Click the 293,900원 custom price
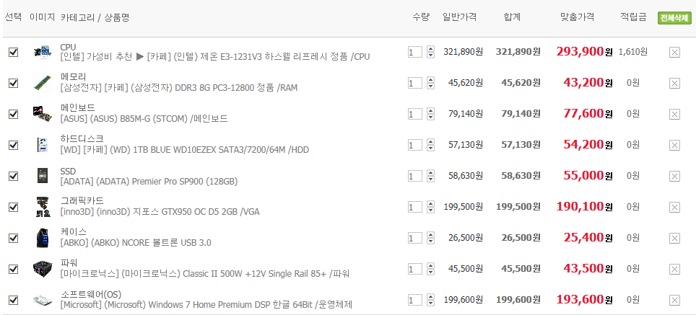Image resolution: width=696 pixels, height=315 pixels. point(584,51)
